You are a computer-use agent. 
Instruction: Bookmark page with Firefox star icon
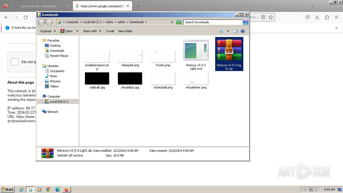271,17
